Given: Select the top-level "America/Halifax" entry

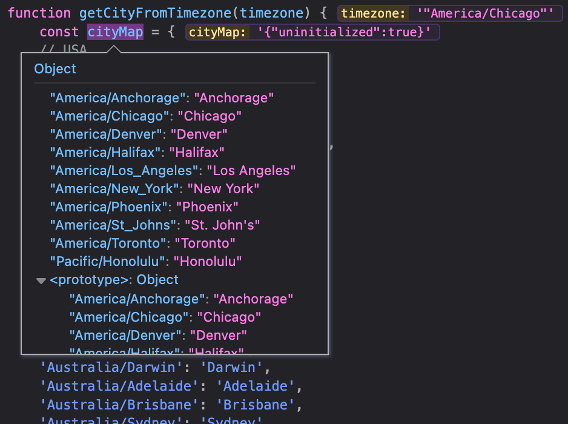Looking at the screenshot, I should click(137, 152).
